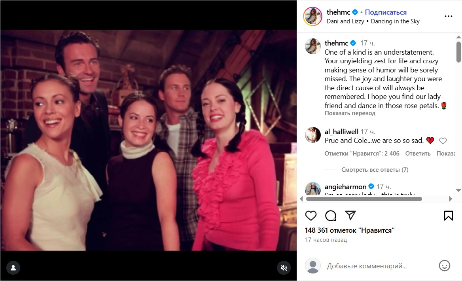Save the post with the bookmark icon

point(448,215)
